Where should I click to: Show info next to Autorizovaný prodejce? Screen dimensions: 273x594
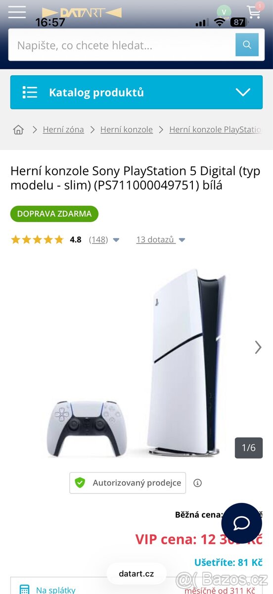point(197,483)
